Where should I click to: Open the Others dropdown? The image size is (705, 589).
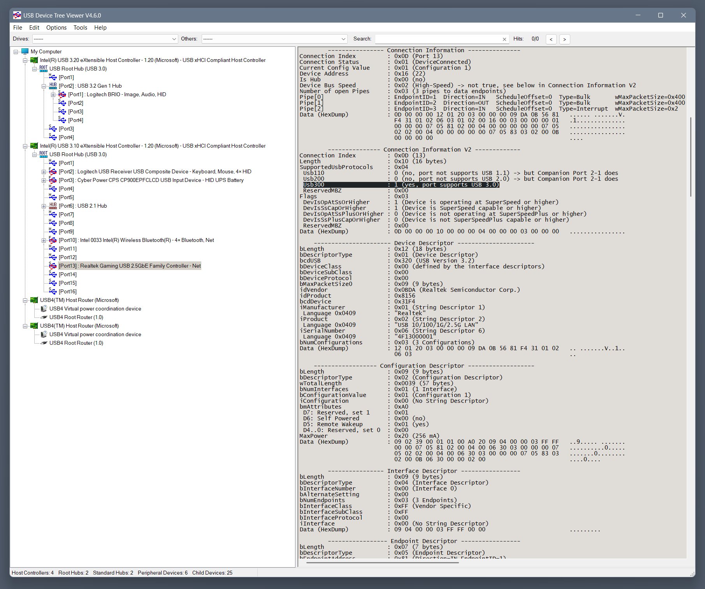[x=343, y=39]
